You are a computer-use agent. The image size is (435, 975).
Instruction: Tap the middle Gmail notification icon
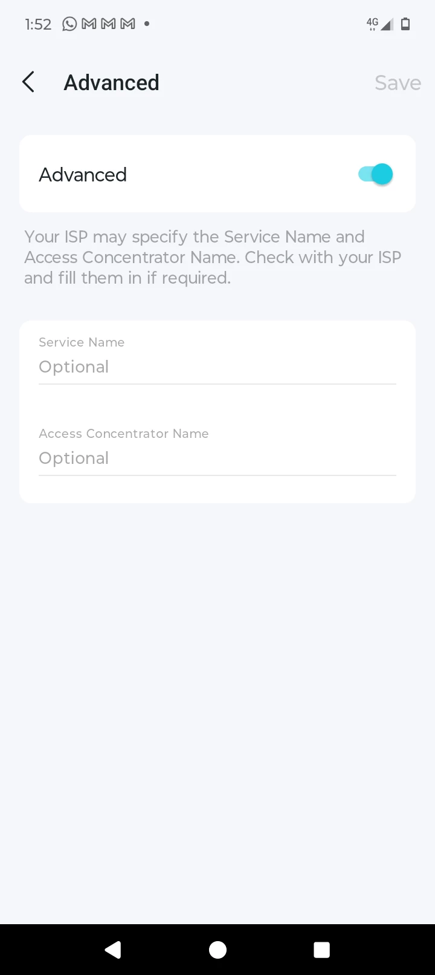tap(108, 24)
